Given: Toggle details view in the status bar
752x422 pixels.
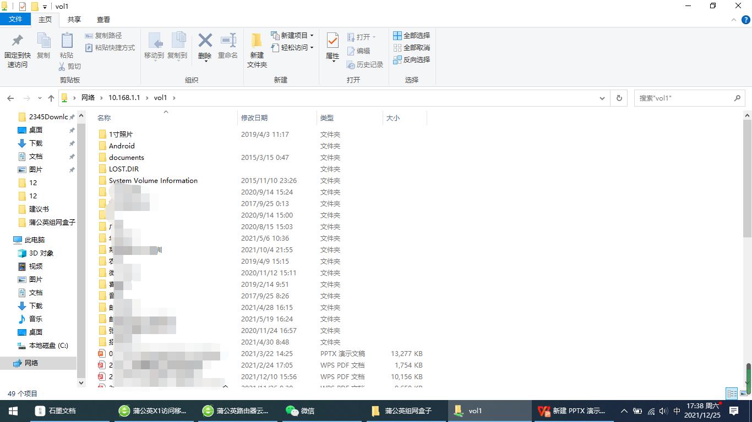Looking at the screenshot, I should 732,393.
